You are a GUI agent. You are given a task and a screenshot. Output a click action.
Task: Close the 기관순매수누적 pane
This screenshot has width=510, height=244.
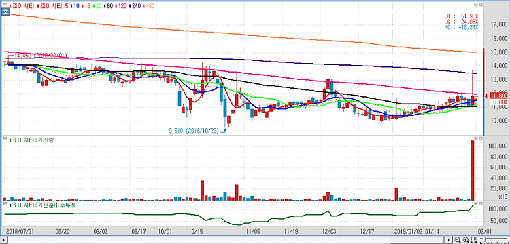480,203
